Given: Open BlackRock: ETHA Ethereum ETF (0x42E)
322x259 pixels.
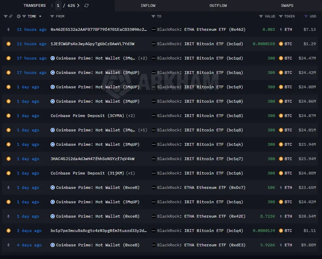Looking at the screenshot, I should 201,216.
